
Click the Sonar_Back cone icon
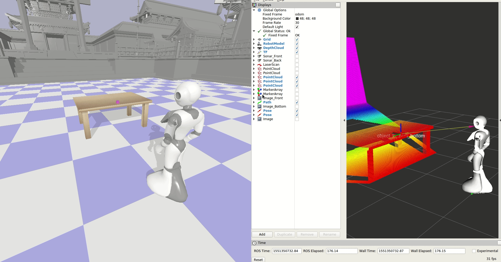259,60
